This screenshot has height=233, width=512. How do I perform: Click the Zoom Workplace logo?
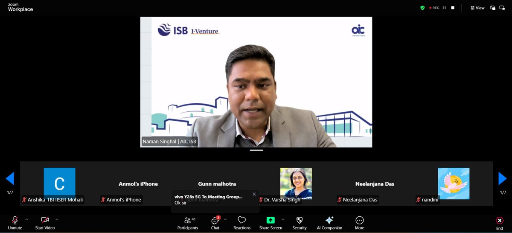(20, 7)
